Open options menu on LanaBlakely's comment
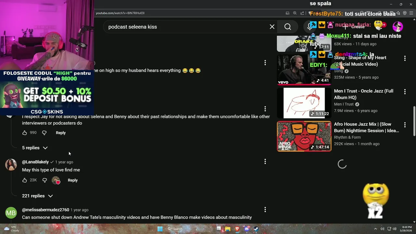Image resolution: width=416 pixels, height=234 pixels. (x=265, y=162)
